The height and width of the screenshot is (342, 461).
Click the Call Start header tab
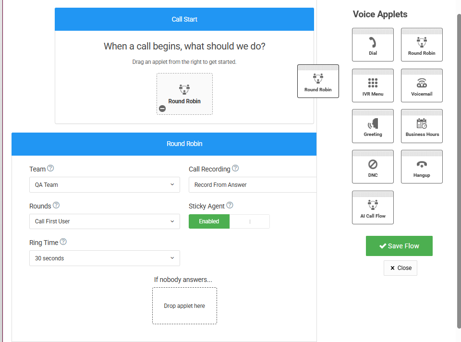click(184, 19)
